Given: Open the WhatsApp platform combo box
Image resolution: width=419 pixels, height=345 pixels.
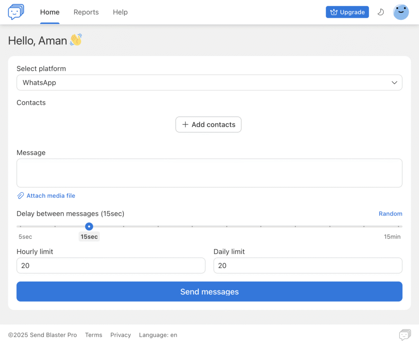Looking at the screenshot, I should click(x=205, y=83).
